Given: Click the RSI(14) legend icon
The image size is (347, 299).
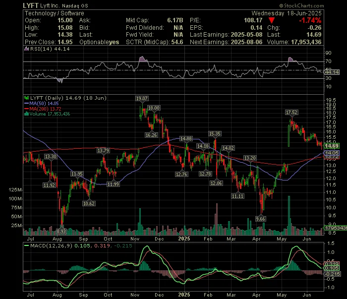Looking at the screenshot, I should tap(26, 49).
